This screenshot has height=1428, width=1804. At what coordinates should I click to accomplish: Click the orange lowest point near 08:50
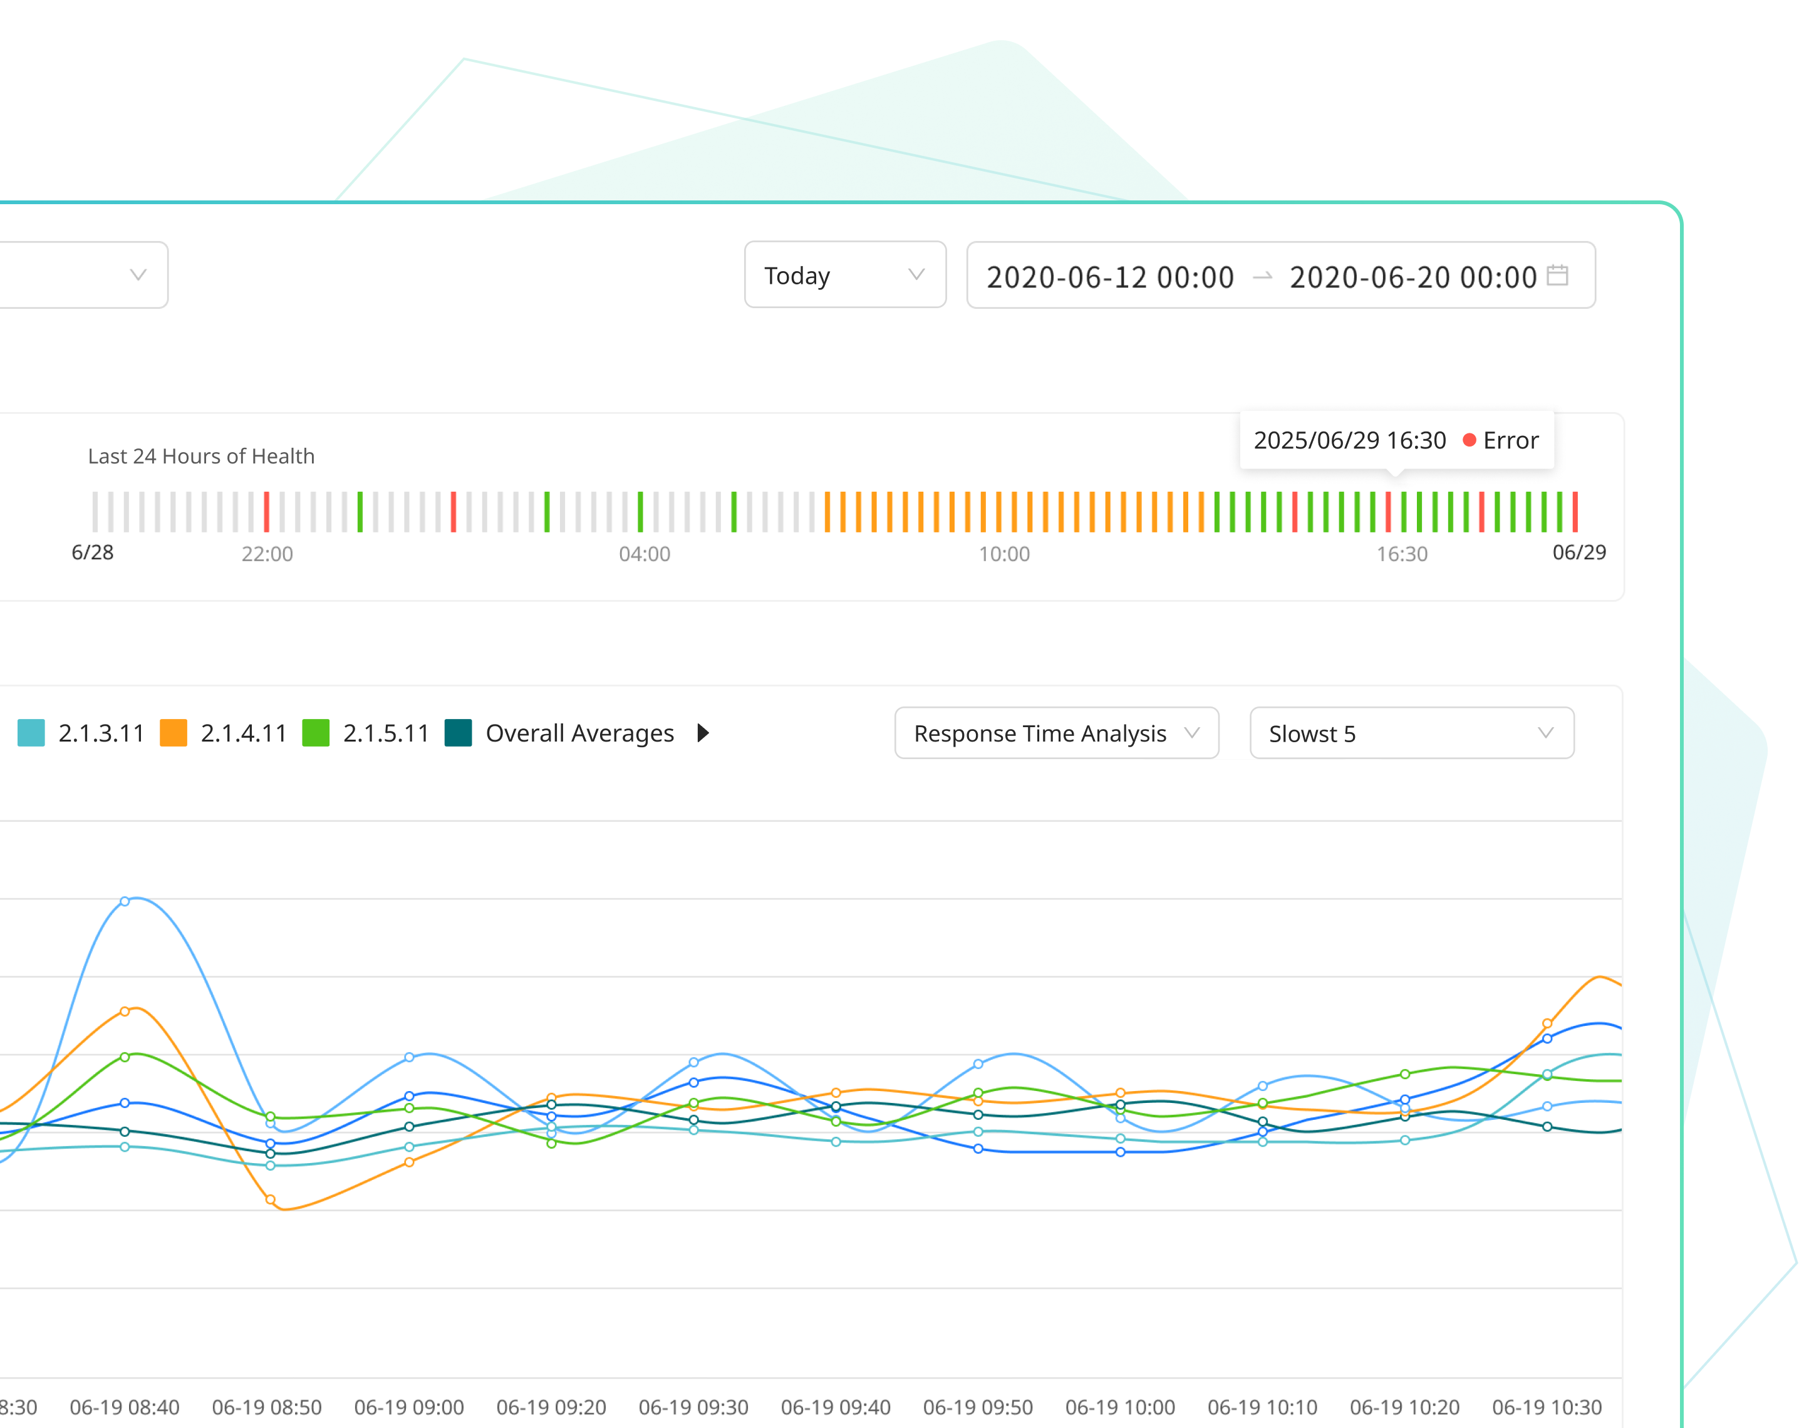click(x=270, y=1200)
